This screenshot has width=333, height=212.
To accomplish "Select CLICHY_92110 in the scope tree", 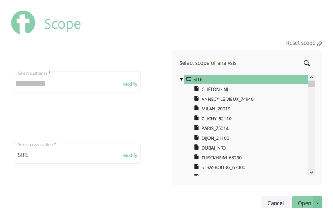I will pos(216,119).
